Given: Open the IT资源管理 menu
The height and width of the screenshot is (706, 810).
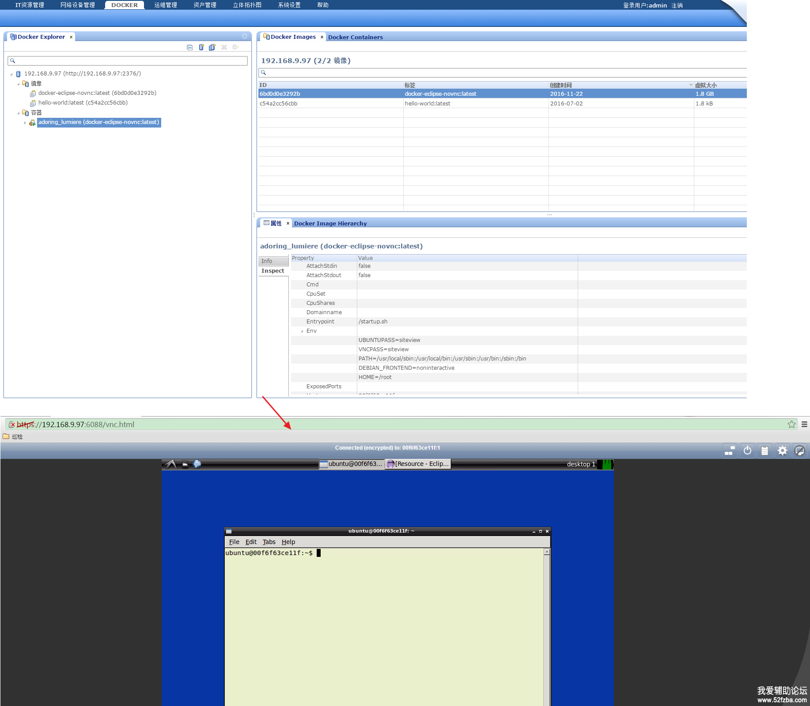Looking at the screenshot, I should click(30, 5).
